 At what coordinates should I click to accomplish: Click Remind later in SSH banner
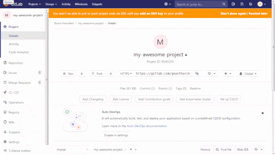click(x=258, y=13)
